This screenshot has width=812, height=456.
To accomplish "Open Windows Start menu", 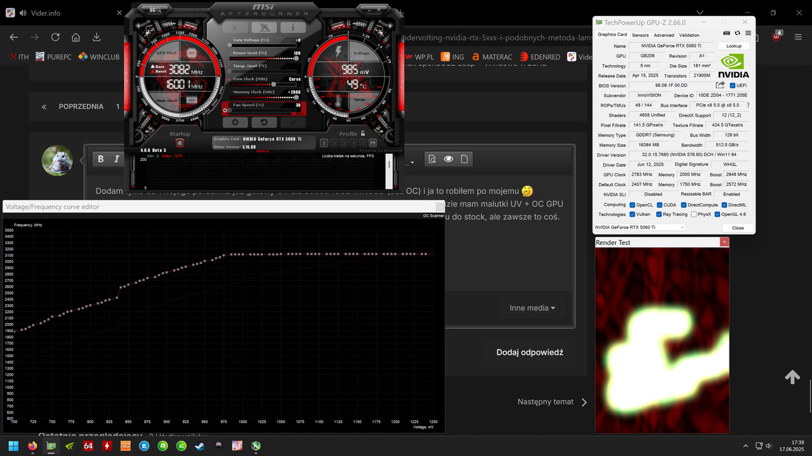I will [13, 446].
